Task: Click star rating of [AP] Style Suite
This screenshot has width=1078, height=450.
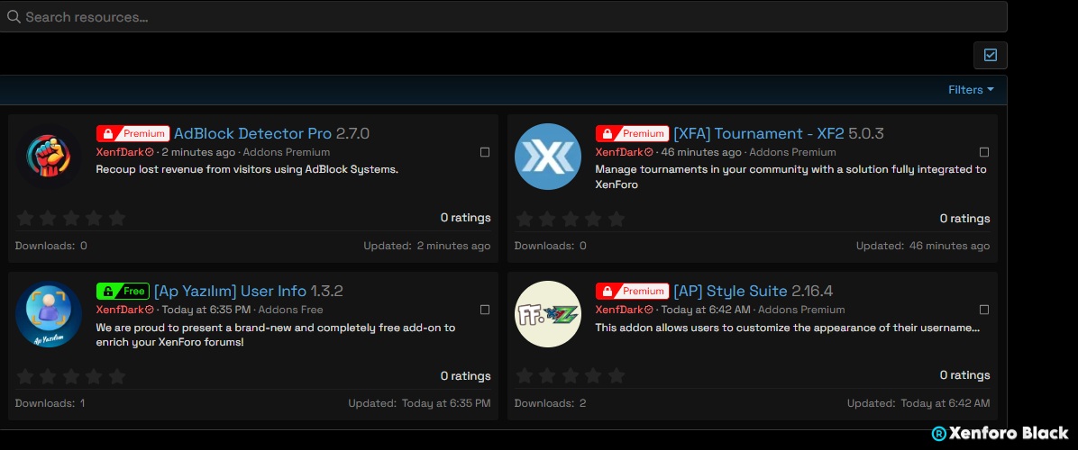Action: tap(570, 376)
